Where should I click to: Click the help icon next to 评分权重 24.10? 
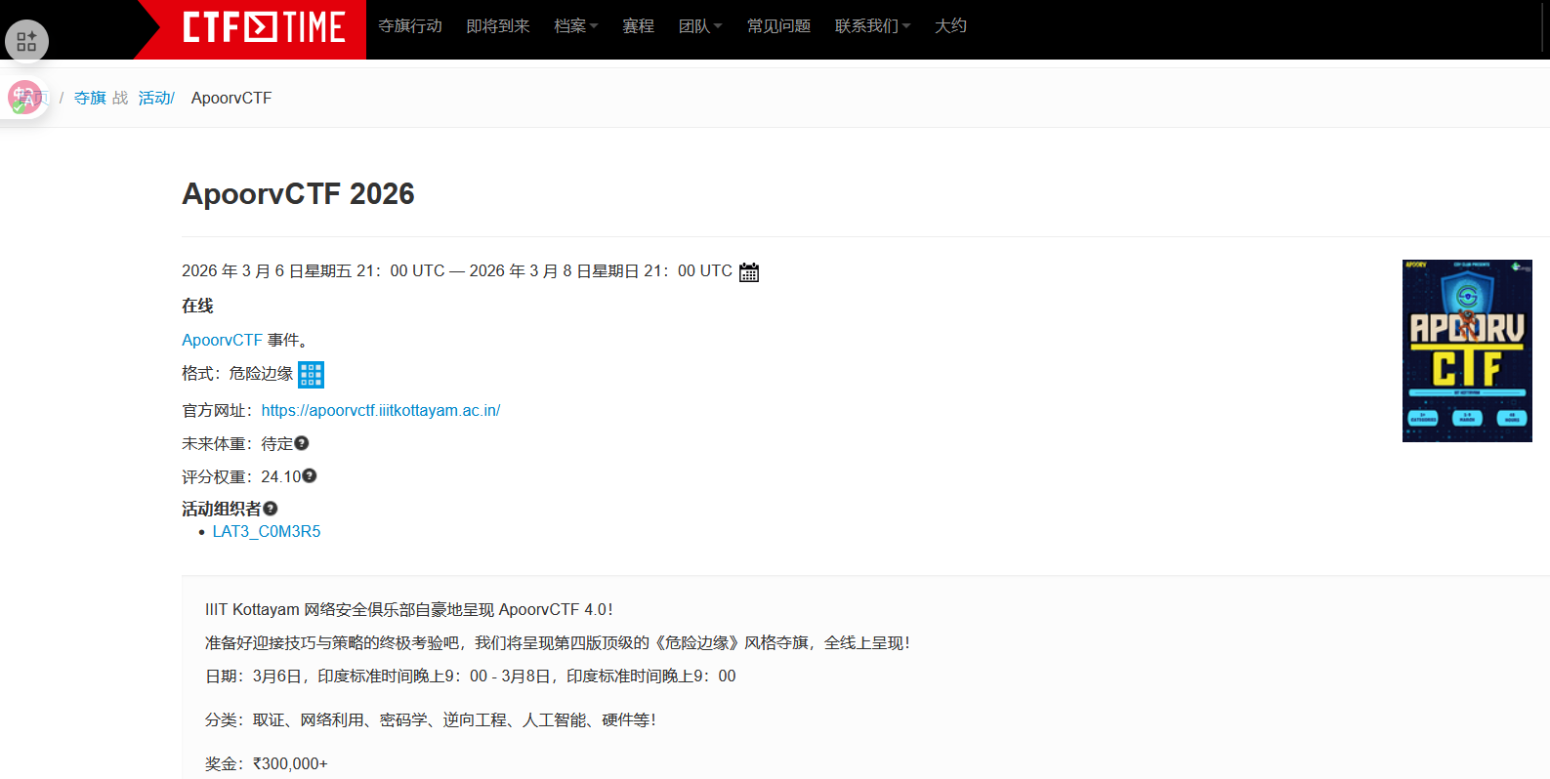point(310,476)
